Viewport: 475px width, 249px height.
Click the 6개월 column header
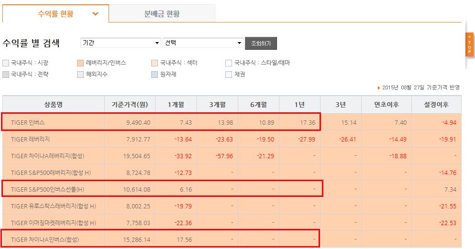[x=259, y=105]
